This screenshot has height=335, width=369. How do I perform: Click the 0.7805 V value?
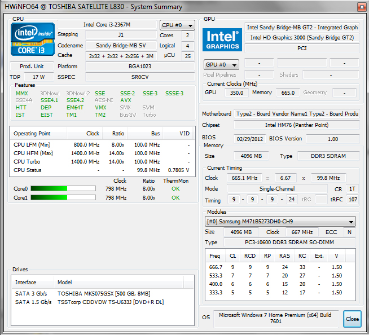178,170
